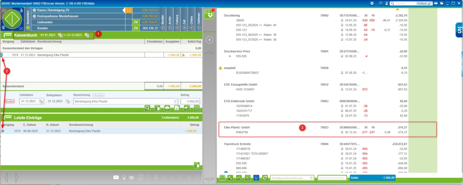Screen dimensions: 463x185
Task: Click the printer icon in the entry toolbar
Action: coord(167,108)
